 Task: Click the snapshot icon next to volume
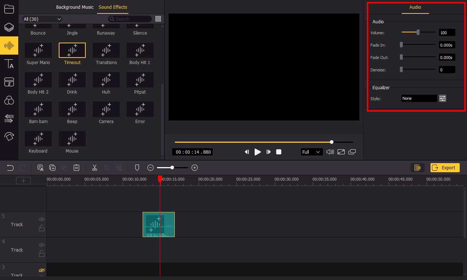341,152
